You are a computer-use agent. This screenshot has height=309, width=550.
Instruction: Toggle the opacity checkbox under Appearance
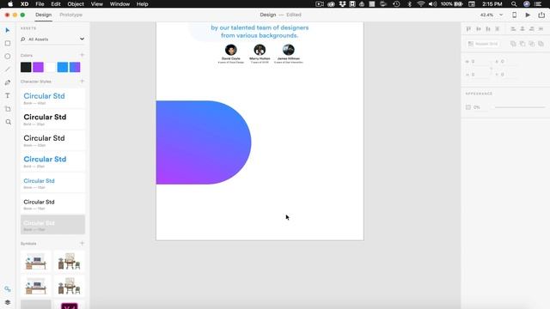pyautogui.click(x=467, y=107)
